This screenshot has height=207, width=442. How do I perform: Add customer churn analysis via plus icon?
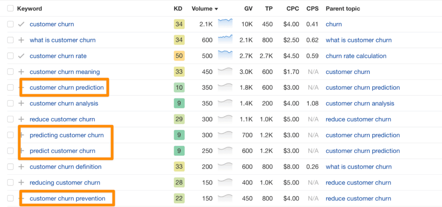tap(21, 103)
